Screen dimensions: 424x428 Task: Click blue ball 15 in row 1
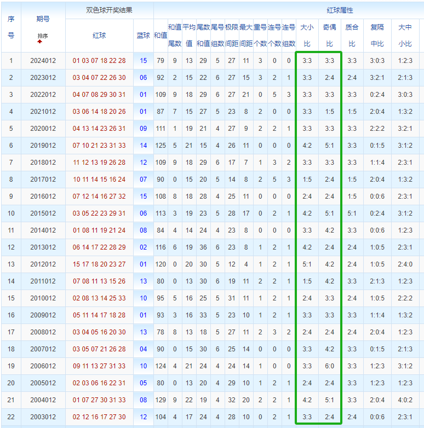(144, 61)
